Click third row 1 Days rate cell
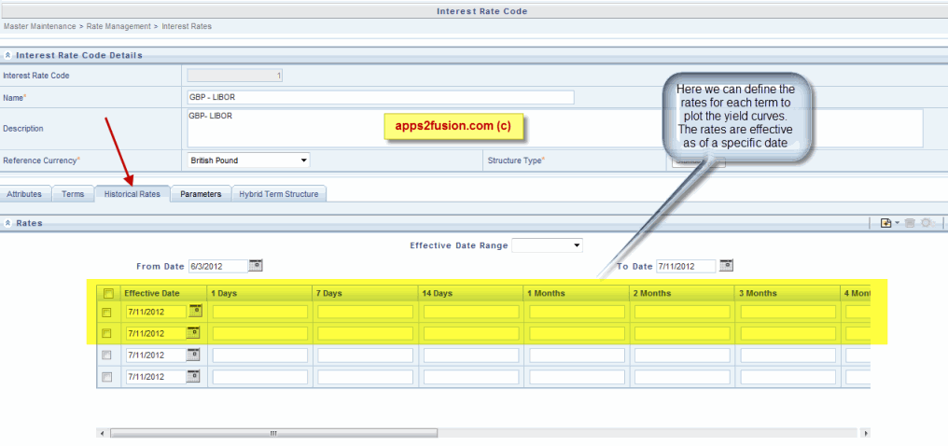This screenshot has width=948, height=446. [x=260, y=355]
